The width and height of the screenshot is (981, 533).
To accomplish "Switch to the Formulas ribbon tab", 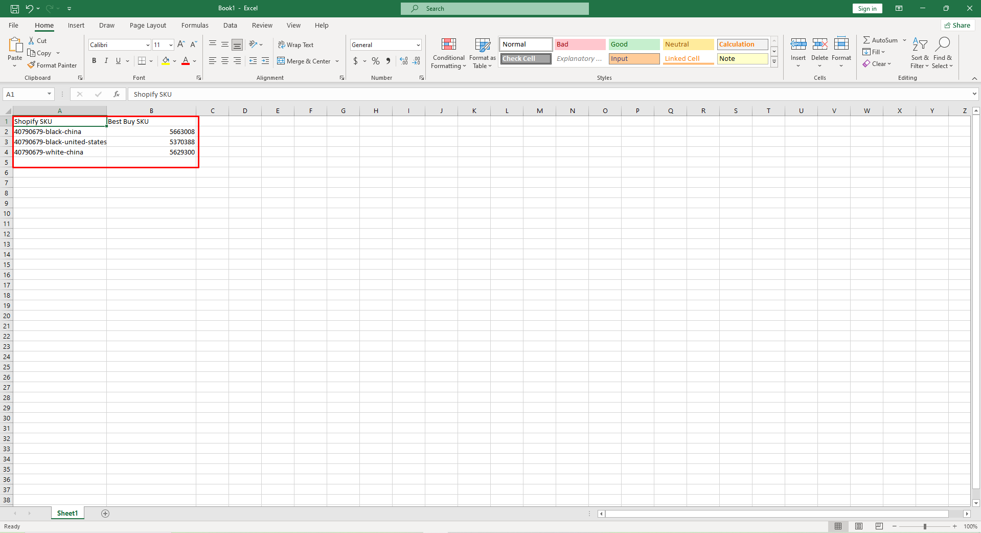I will pos(195,25).
